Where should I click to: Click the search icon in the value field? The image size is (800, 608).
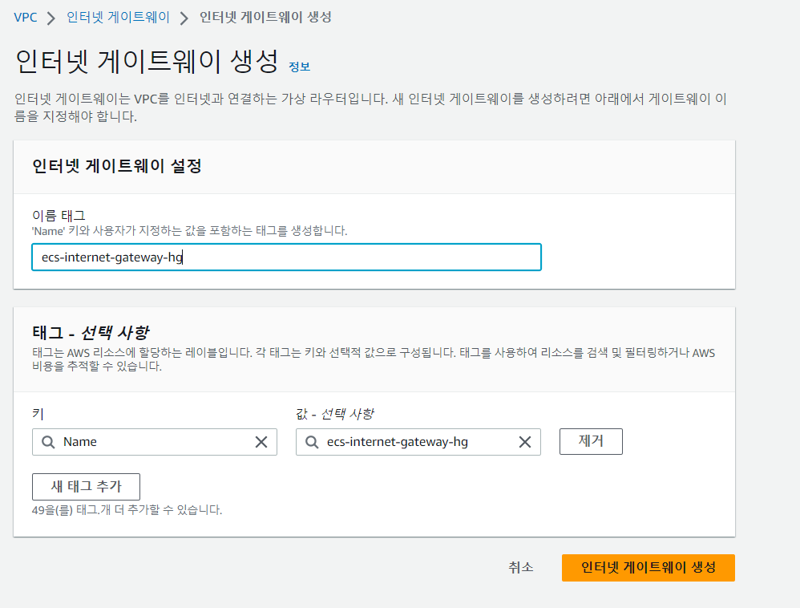pyautogui.click(x=313, y=442)
